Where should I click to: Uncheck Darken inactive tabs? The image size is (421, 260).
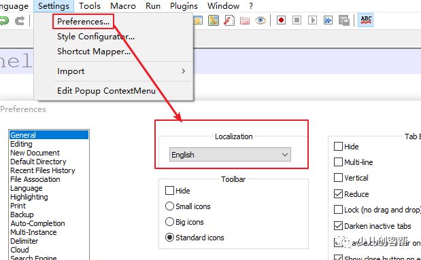tap(338, 225)
